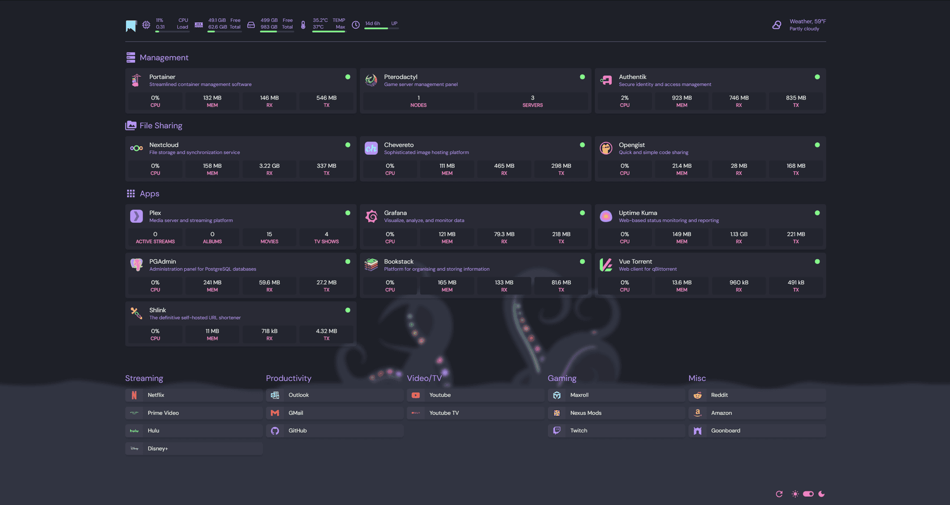Click the Portainer container icon
950x505 pixels.
(x=136, y=80)
